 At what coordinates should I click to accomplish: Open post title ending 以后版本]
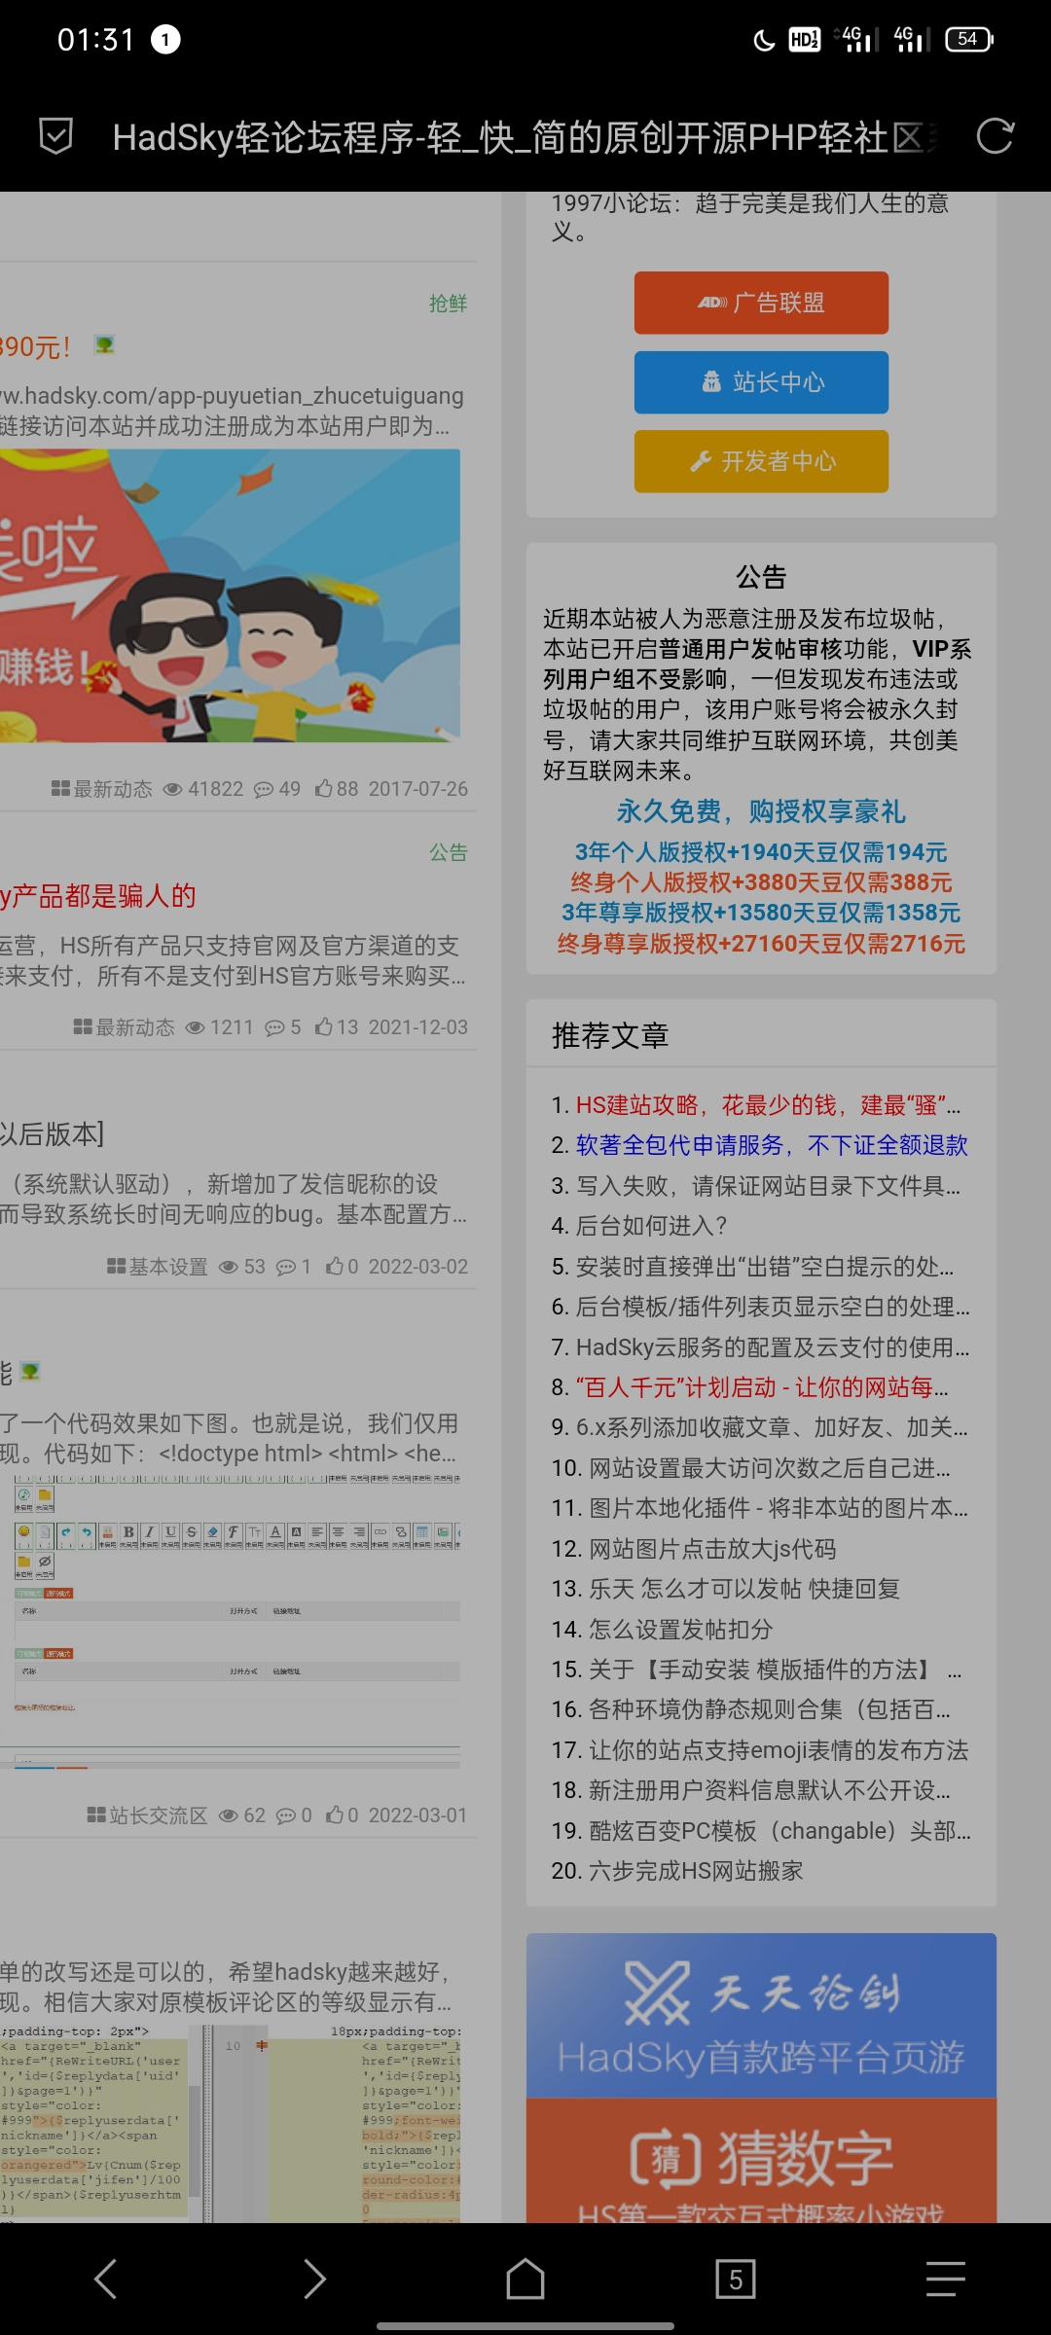coord(53,1134)
